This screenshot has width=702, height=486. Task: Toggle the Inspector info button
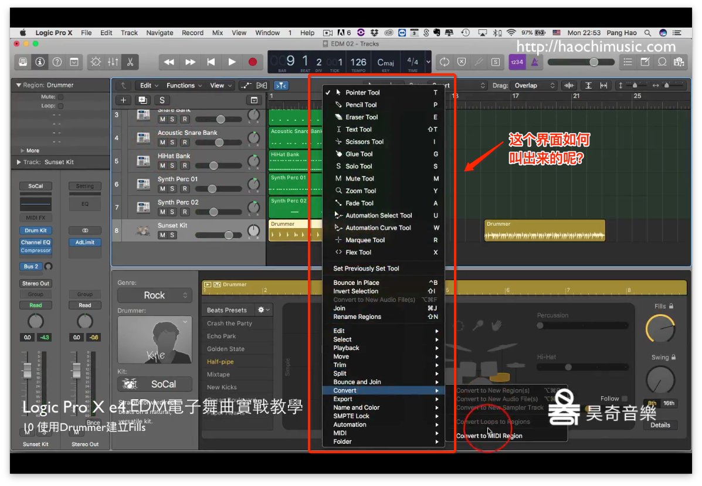[x=40, y=62]
